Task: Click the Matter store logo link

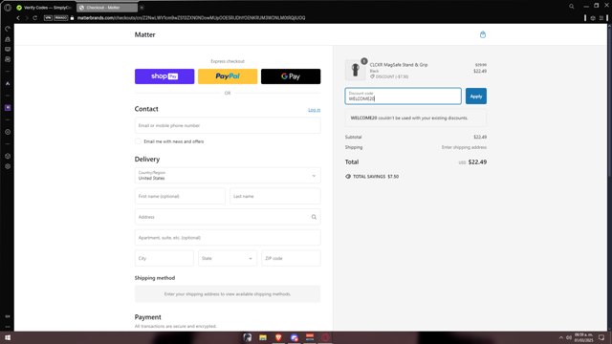Action: pos(144,34)
